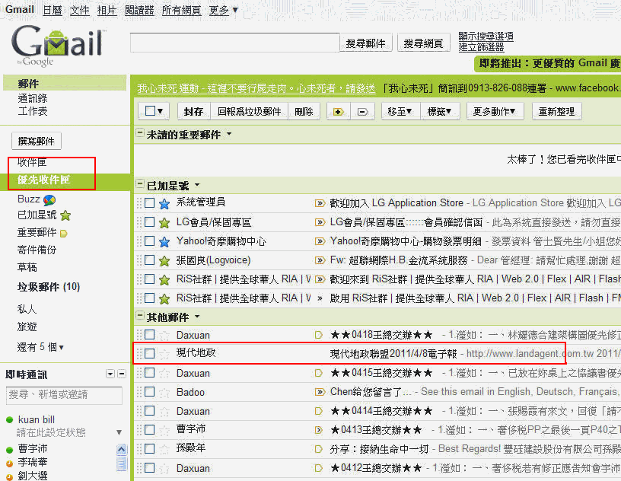Click importance marker on 張國良(Logvoice) email
This screenshot has width=621, height=481.
[320, 260]
